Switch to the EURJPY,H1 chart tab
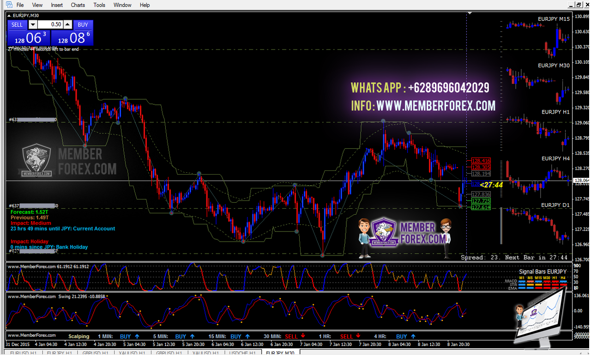 point(60,353)
